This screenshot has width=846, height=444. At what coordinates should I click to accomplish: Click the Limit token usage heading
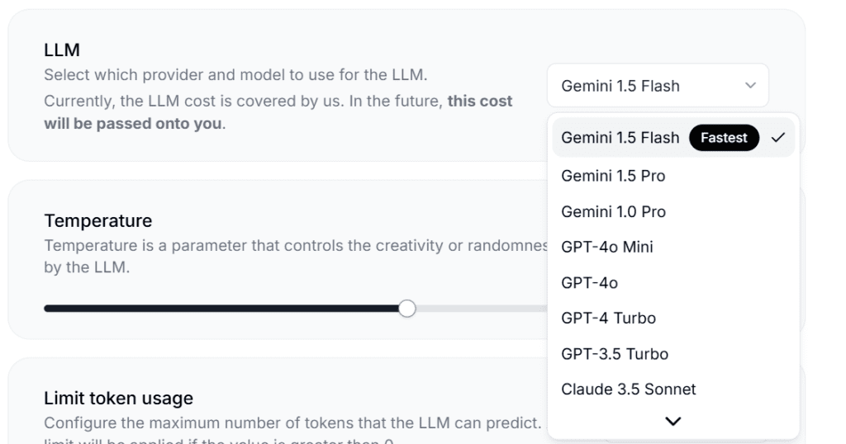coord(118,399)
